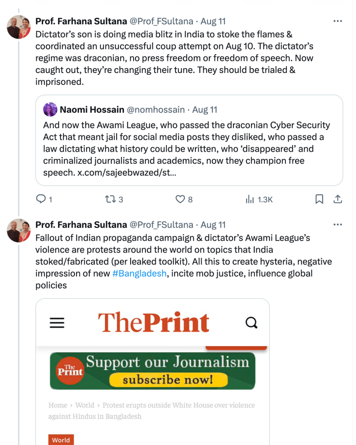Click the ThePrint logo
Viewport: 356px width, 445px height.
pyautogui.click(x=154, y=322)
